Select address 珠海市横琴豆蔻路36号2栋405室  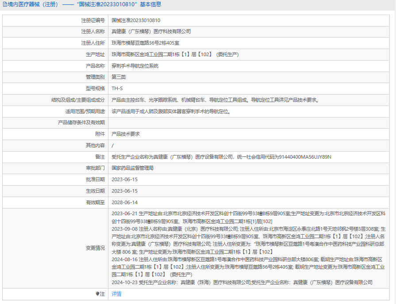coord(146,43)
